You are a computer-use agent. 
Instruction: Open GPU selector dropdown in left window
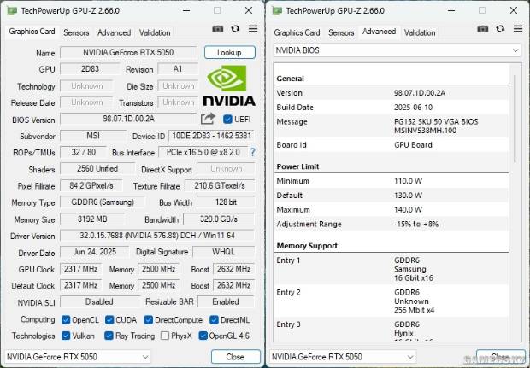tap(78, 357)
